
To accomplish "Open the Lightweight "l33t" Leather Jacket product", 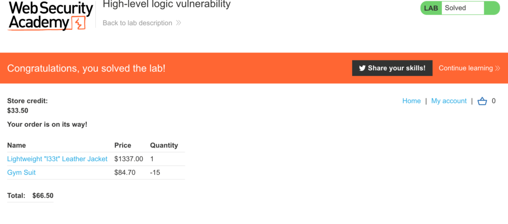I will click(x=57, y=159).
